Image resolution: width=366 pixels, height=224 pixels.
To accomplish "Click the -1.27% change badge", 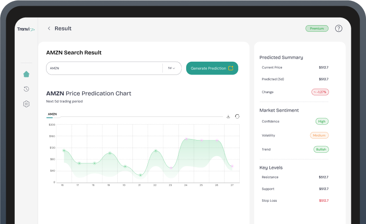I will tap(320, 92).
